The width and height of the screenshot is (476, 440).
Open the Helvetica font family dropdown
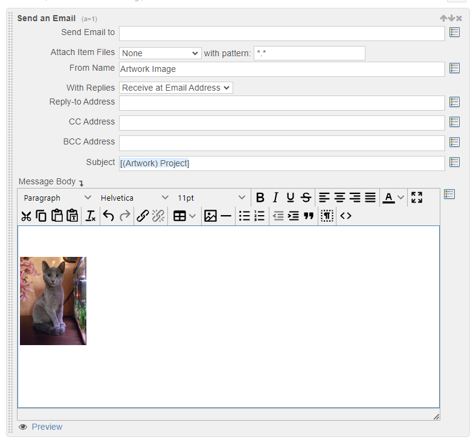click(x=134, y=198)
